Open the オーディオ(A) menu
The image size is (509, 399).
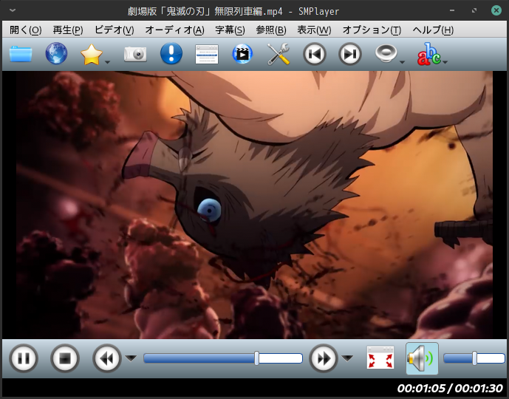174,30
